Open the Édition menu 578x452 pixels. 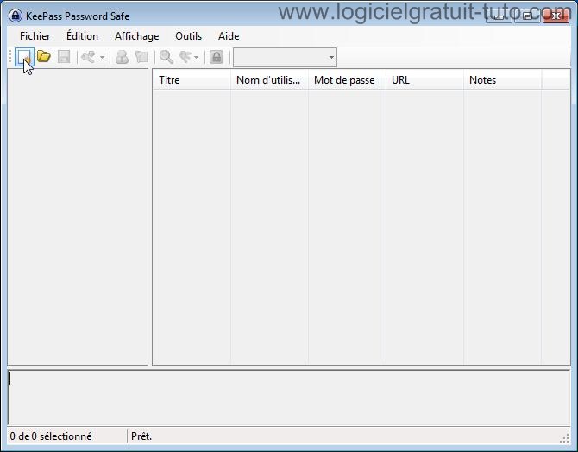pyautogui.click(x=82, y=36)
